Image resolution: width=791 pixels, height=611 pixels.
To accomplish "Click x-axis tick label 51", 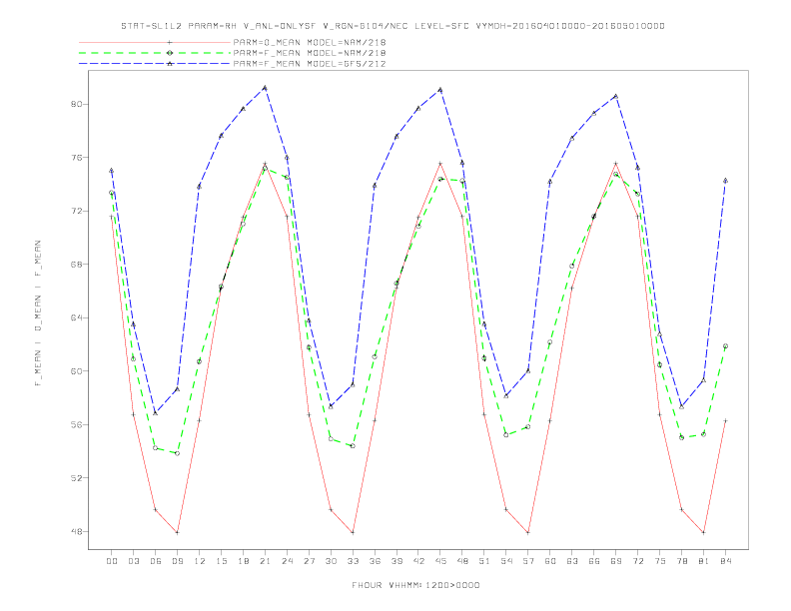I will pos(484,561).
